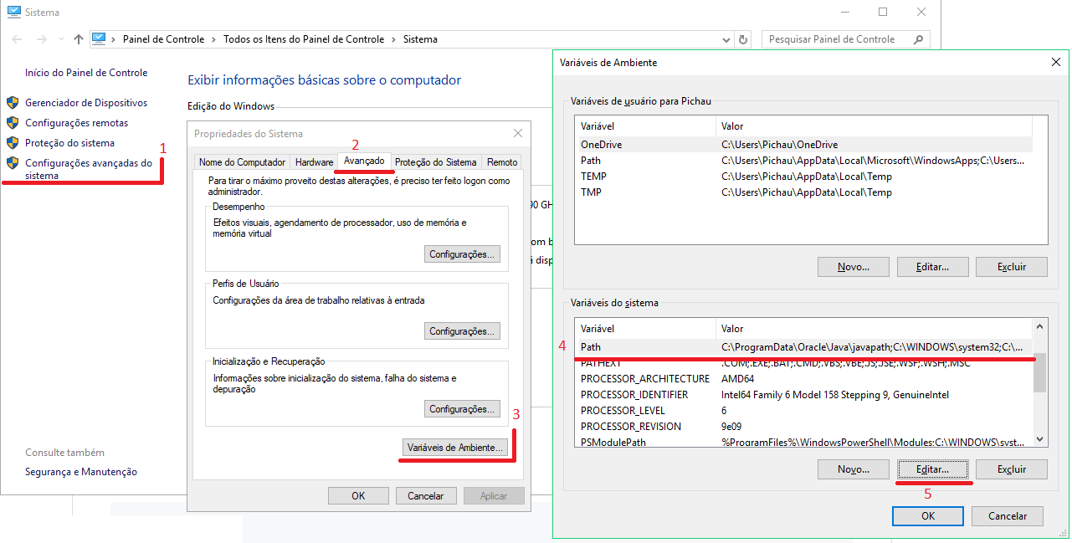1072x543 pixels.
Task: Close the Propriedades do Sistema dialog
Action: 518,133
